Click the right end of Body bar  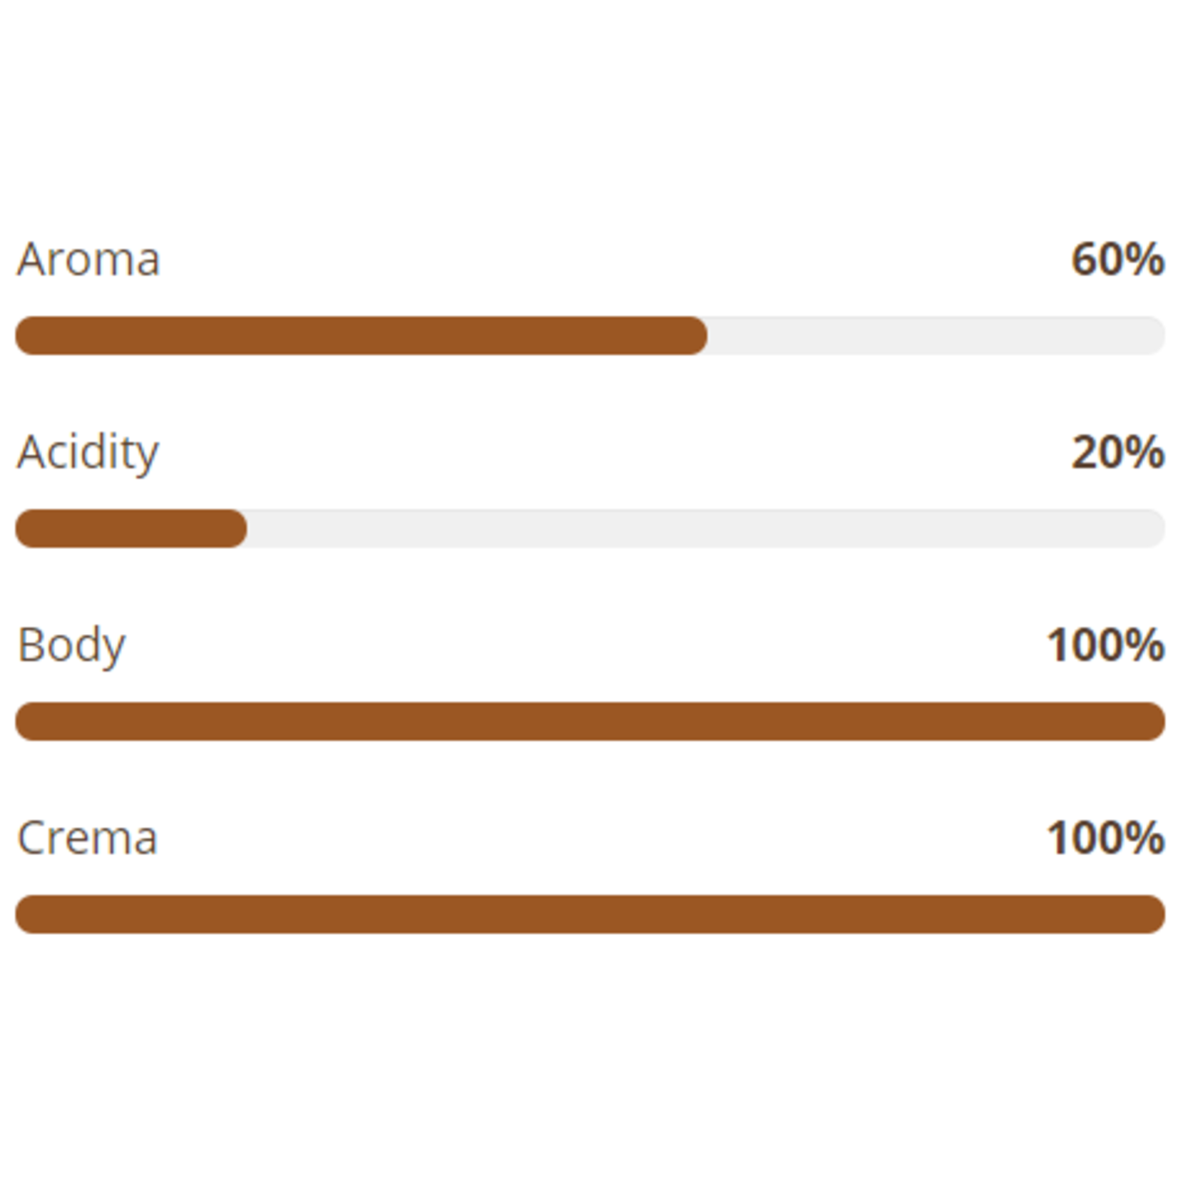1149,722
